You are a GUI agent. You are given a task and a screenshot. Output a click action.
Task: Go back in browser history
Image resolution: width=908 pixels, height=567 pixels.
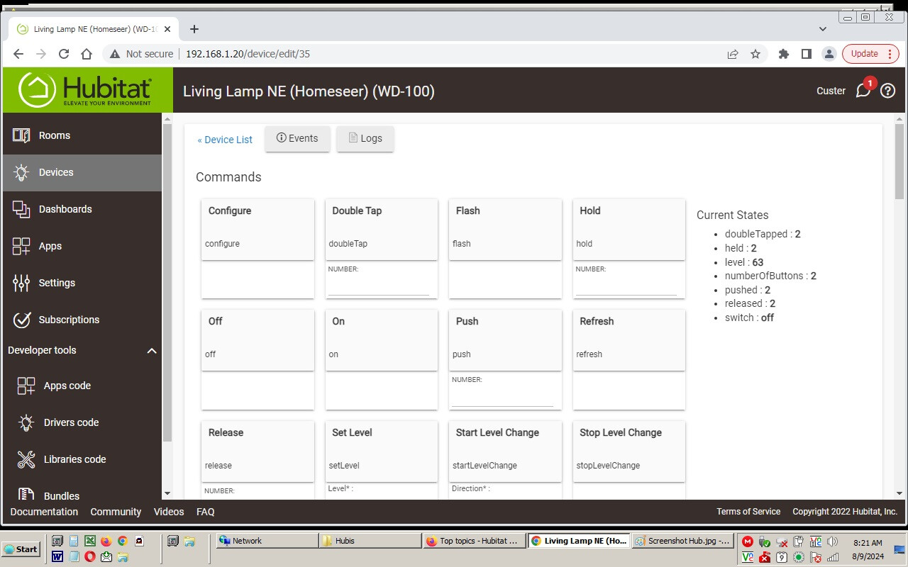[x=18, y=54]
